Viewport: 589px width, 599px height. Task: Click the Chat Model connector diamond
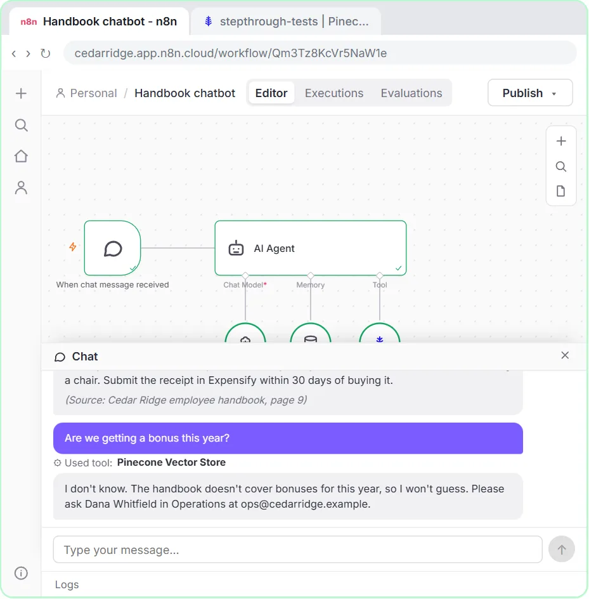point(245,275)
